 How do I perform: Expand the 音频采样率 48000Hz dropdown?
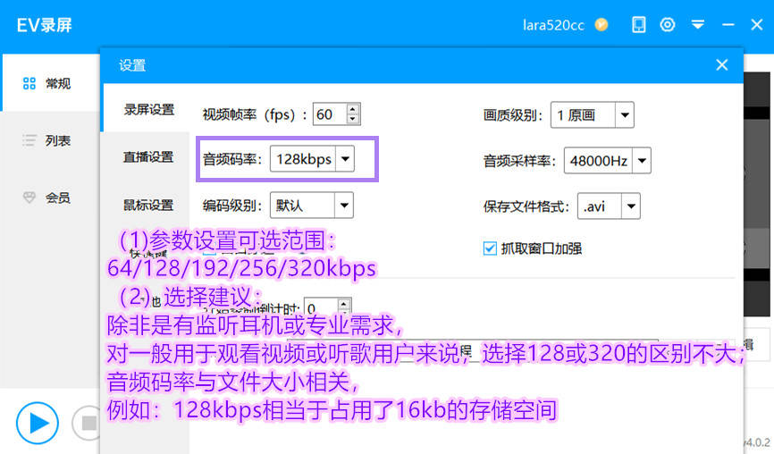click(x=642, y=160)
